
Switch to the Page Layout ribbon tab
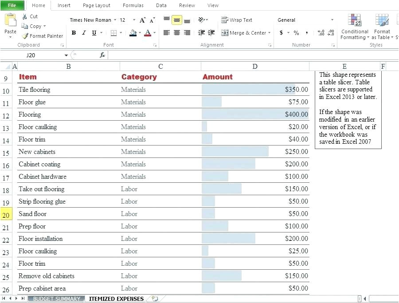pyautogui.click(x=97, y=5)
